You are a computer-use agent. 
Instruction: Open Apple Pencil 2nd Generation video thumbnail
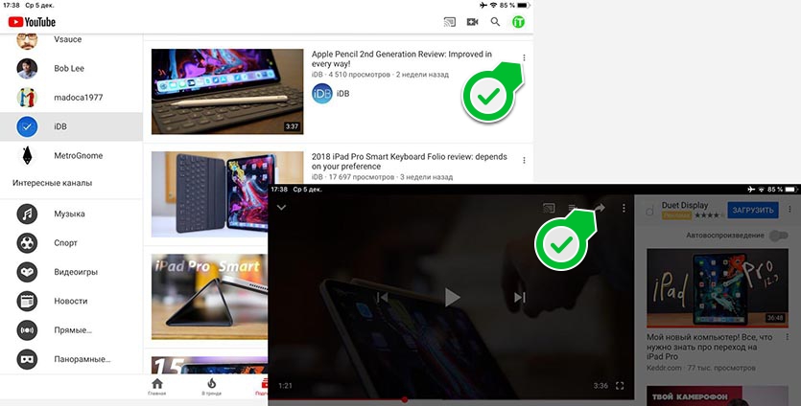pos(227,92)
